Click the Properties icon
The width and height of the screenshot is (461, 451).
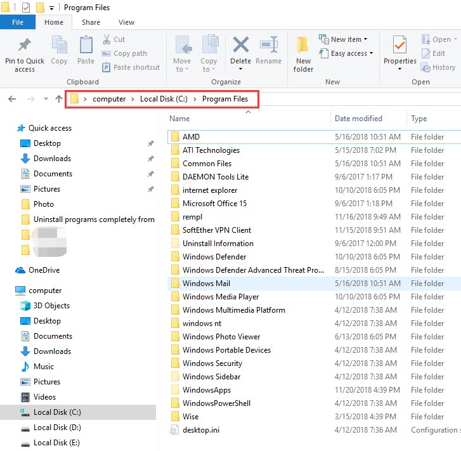[400, 45]
